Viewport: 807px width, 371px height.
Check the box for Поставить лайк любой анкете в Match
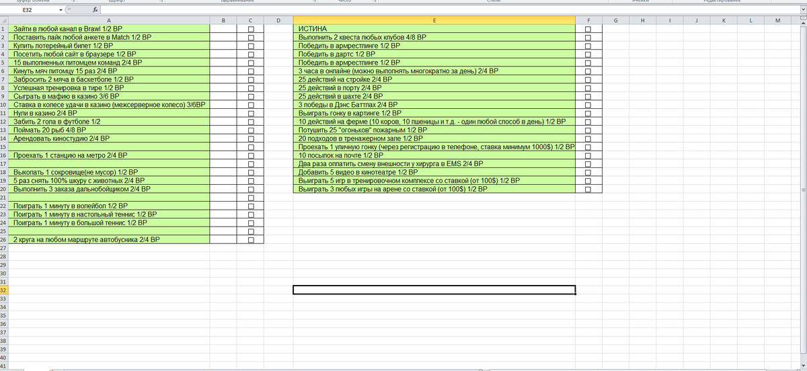click(251, 38)
